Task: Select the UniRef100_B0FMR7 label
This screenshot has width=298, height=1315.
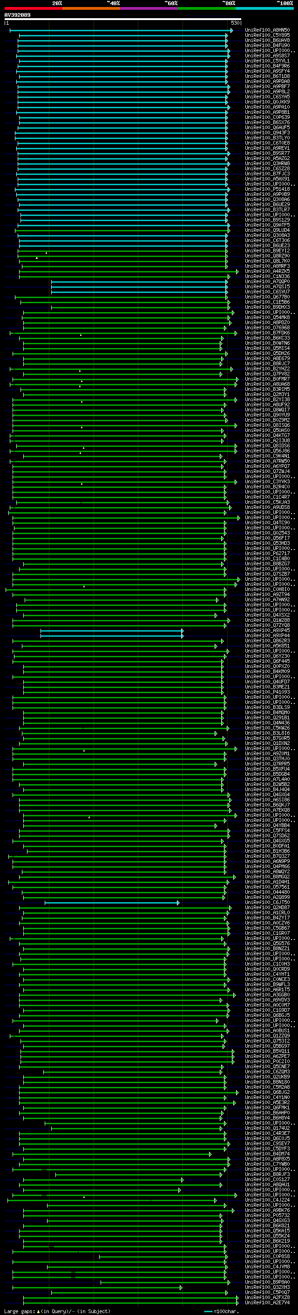Action: (267, 379)
